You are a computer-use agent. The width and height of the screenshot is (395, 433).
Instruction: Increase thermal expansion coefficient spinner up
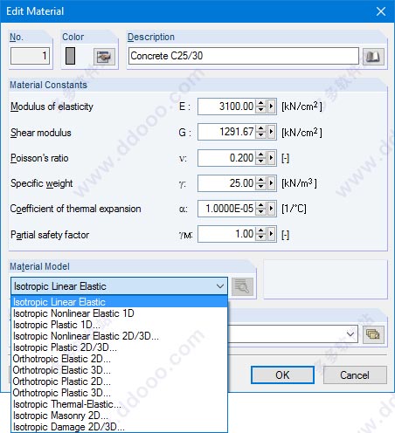[x=261, y=205]
